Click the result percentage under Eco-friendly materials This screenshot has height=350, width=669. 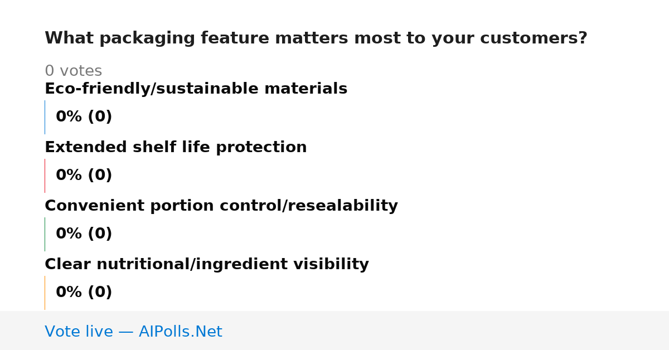(x=84, y=117)
